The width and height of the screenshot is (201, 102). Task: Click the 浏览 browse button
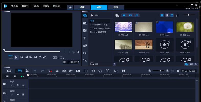(94, 64)
